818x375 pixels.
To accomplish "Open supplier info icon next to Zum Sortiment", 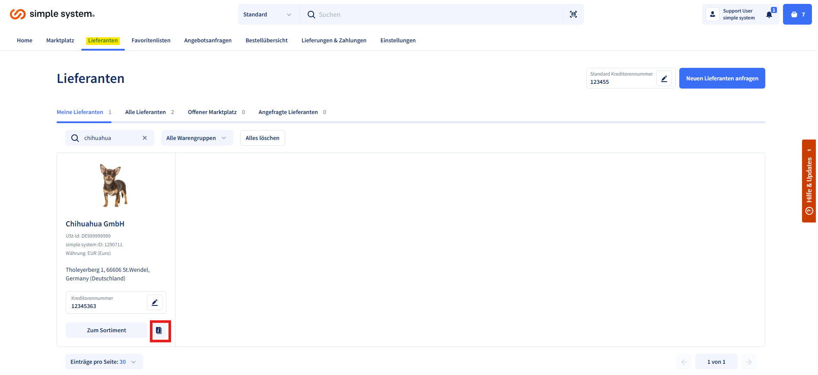I will [x=159, y=331].
